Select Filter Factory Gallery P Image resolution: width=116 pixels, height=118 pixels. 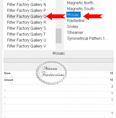[x=26, y=10]
